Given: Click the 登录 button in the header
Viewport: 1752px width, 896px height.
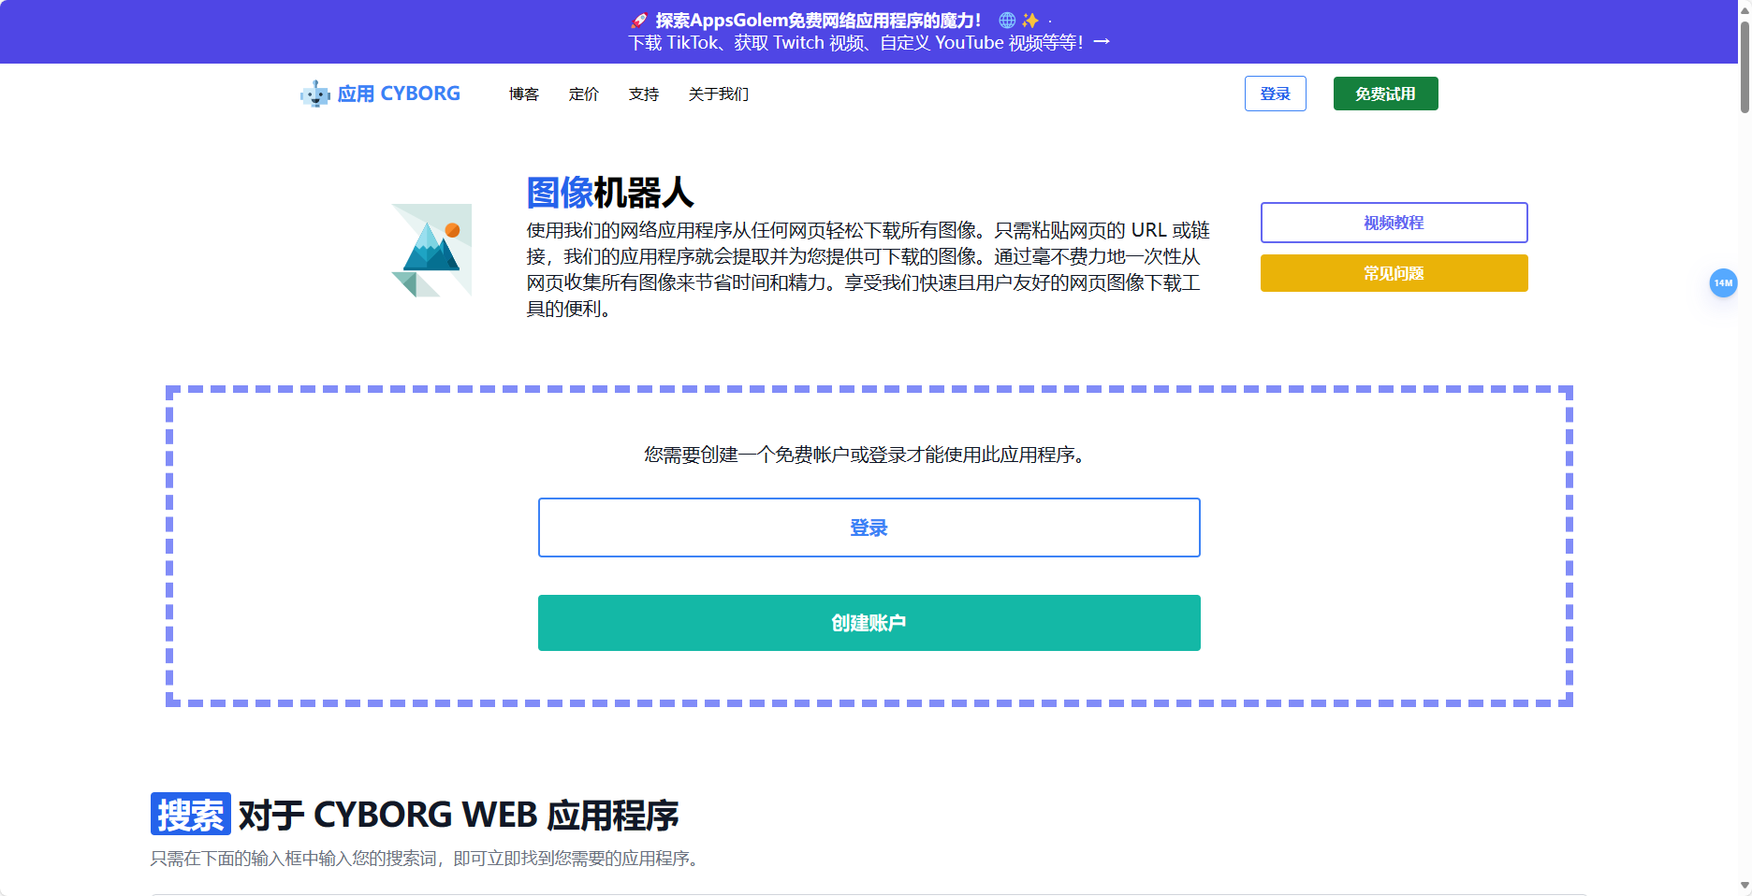Looking at the screenshot, I should point(1276,94).
